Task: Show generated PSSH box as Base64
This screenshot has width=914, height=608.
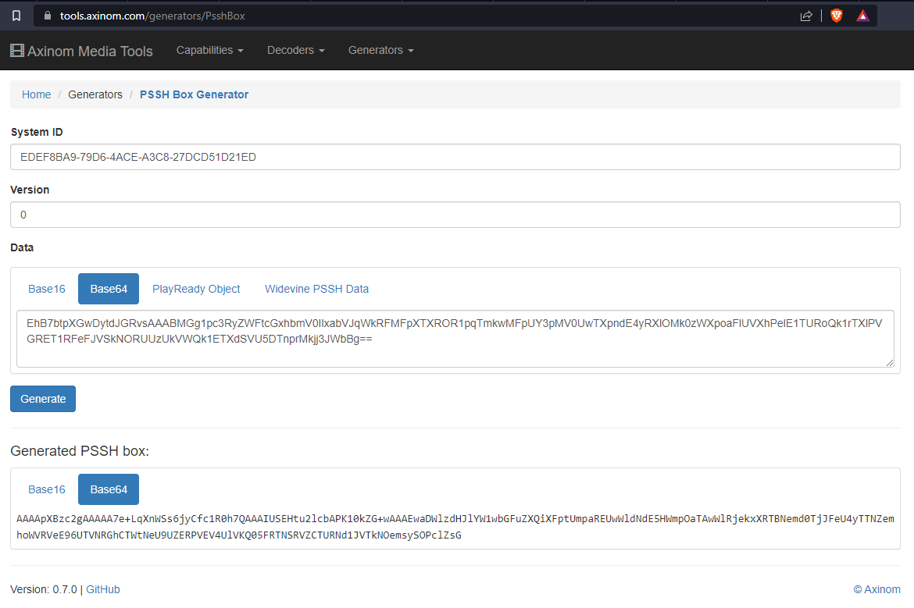Action: coord(109,489)
